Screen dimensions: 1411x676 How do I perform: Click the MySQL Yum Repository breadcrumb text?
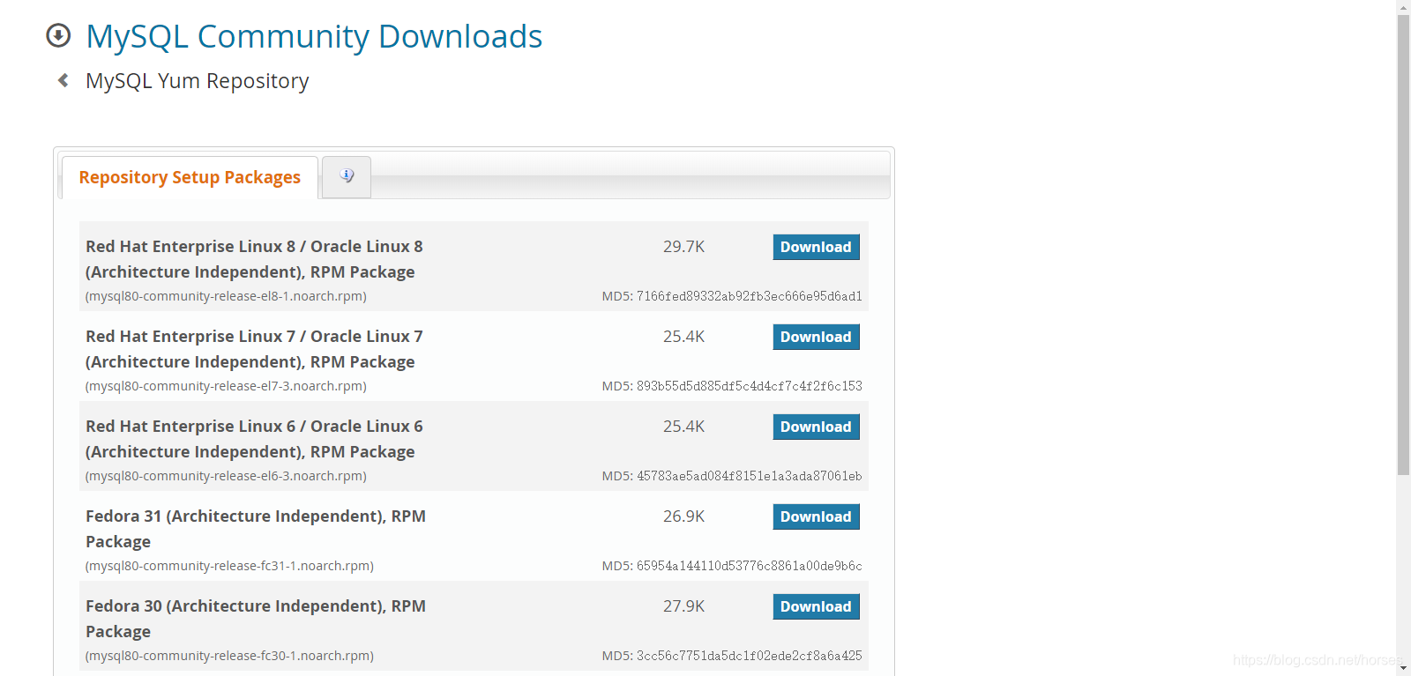coord(197,81)
